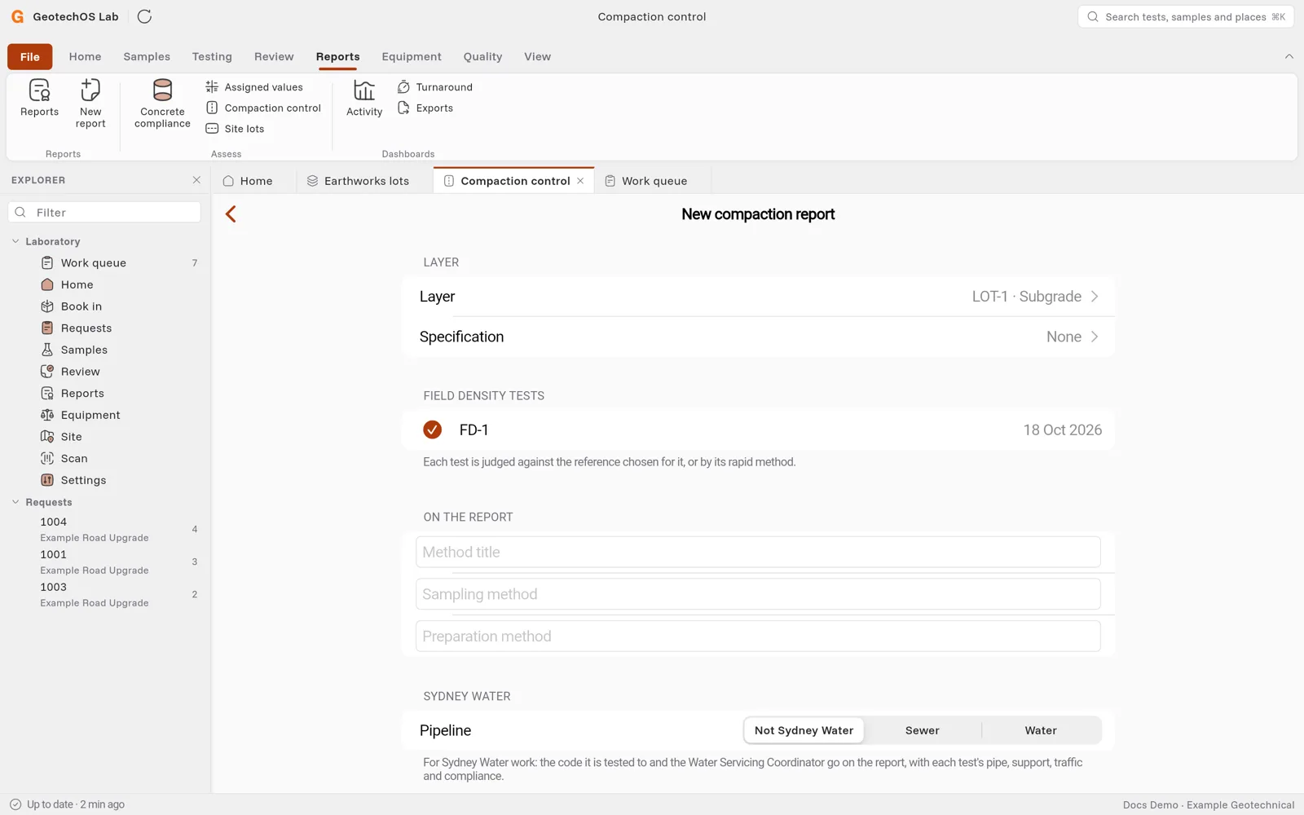Uncheck the FD-1 field density test
The height and width of the screenshot is (815, 1304).
[x=433, y=430]
